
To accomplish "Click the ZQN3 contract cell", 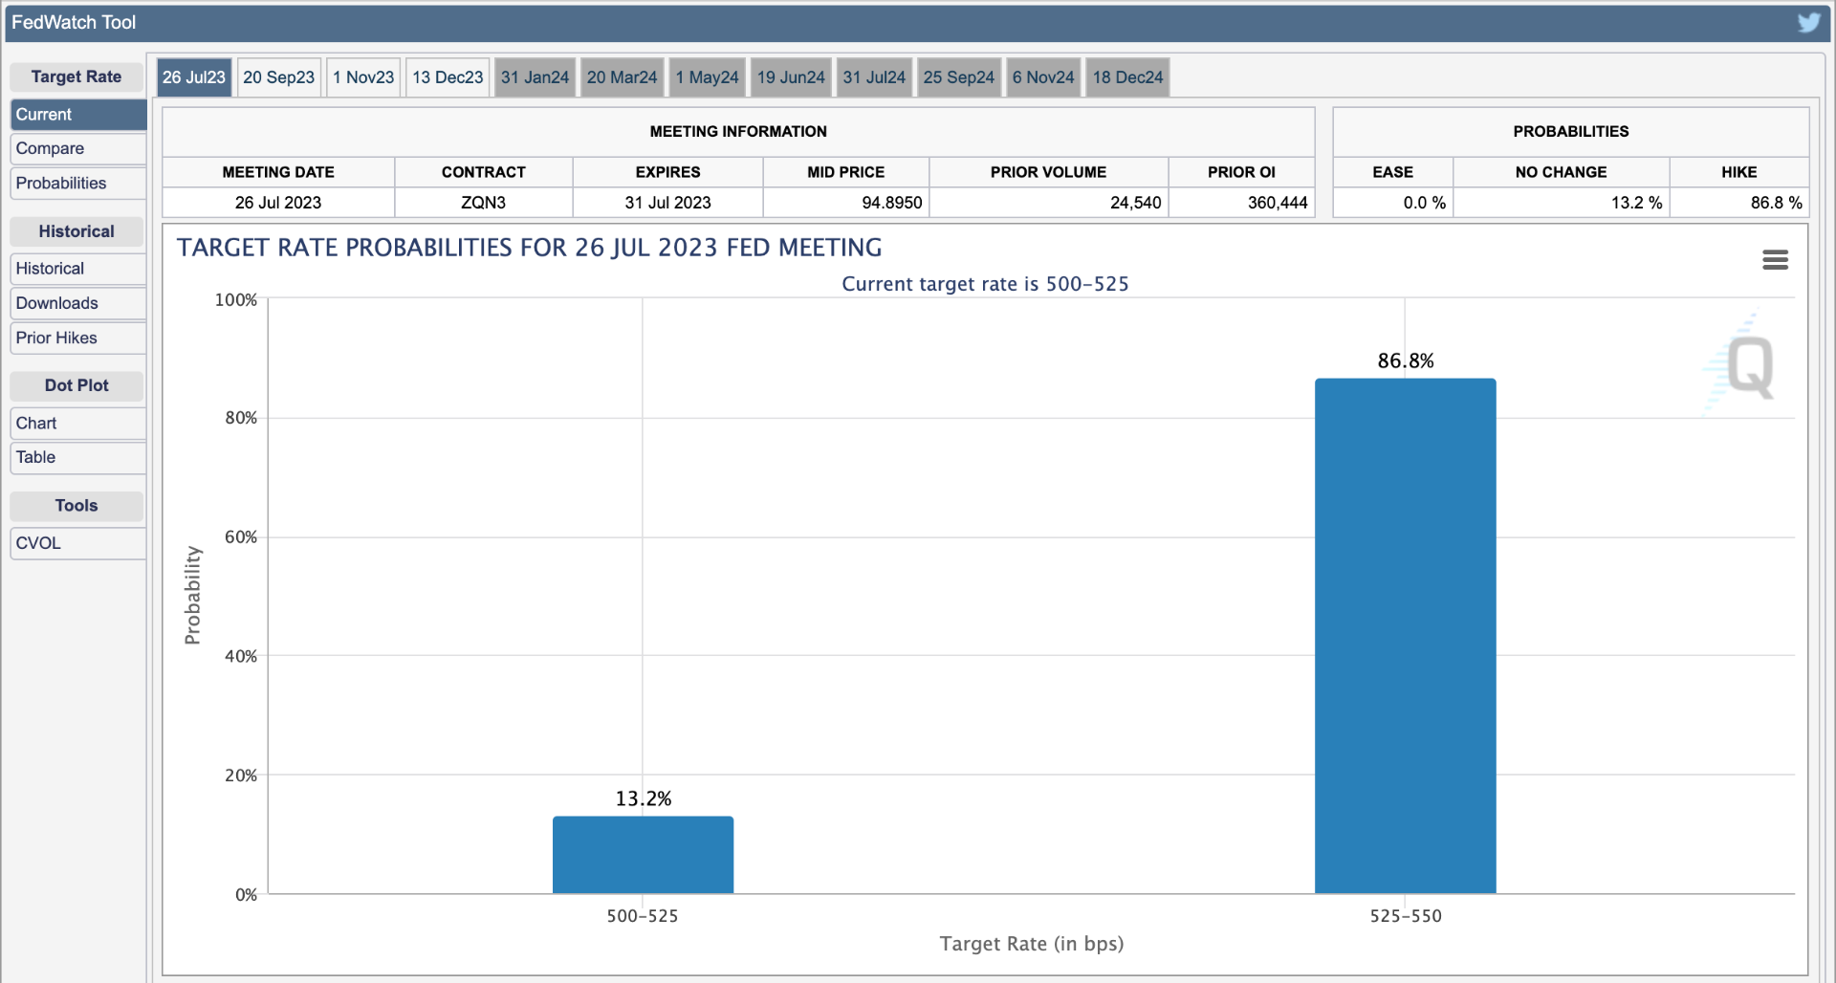I will tap(483, 203).
